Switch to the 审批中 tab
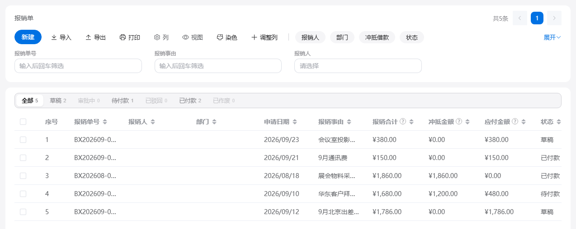The height and width of the screenshot is (229, 576). pyautogui.click(x=89, y=101)
